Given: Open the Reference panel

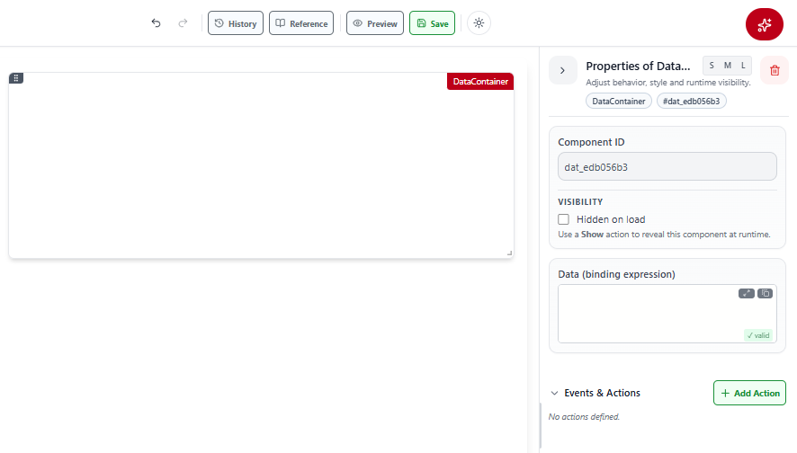Looking at the screenshot, I should (x=301, y=23).
